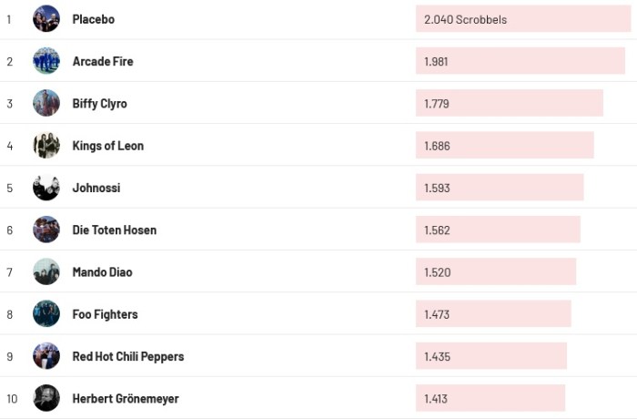Select the 1.593 scrobble count bar
Screen dimensions: 637x419
tap(500, 188)
